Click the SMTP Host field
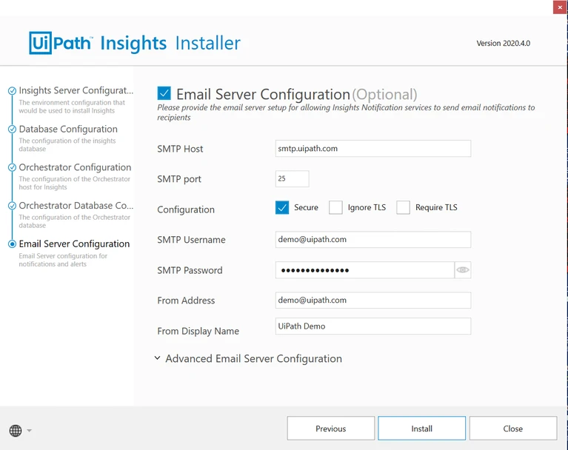Viewport: 568px width, 450px height. (373, 149)
